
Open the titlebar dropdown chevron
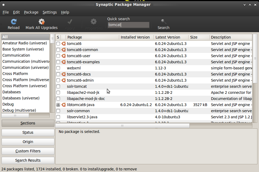(x=244, y=5)
